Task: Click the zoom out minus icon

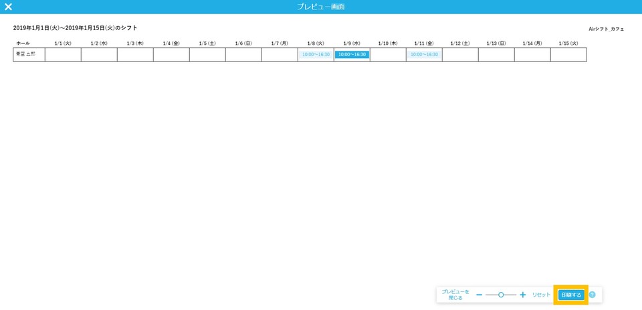Action: pyautogui.click(x=479, y=295)
